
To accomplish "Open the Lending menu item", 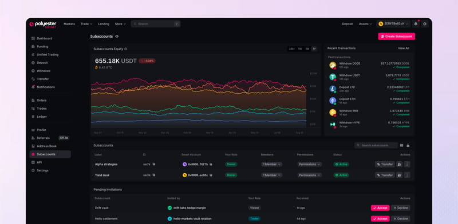I will pos(104,24).
